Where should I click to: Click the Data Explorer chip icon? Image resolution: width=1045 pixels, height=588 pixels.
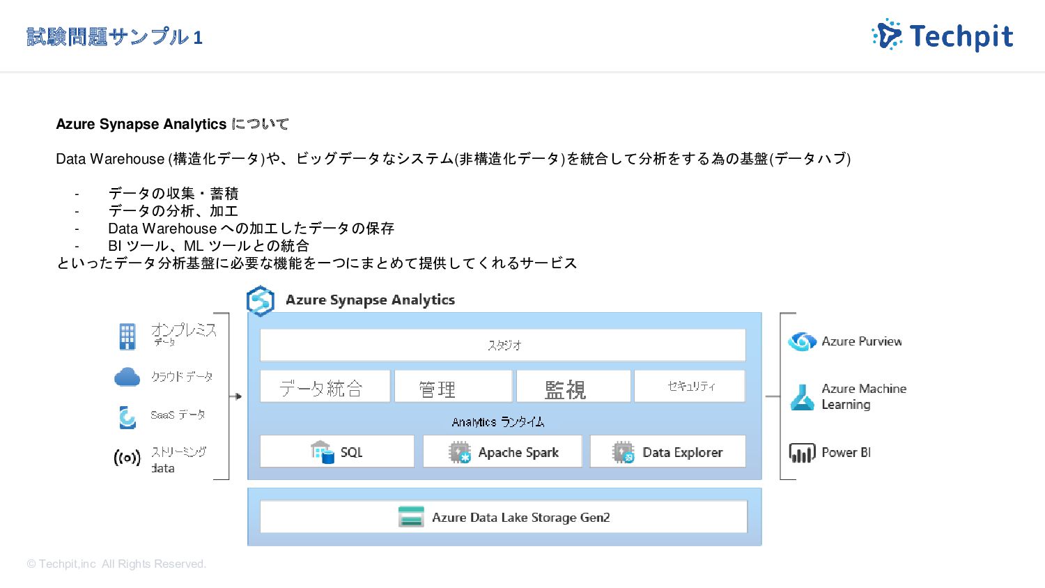coord(624,452)
